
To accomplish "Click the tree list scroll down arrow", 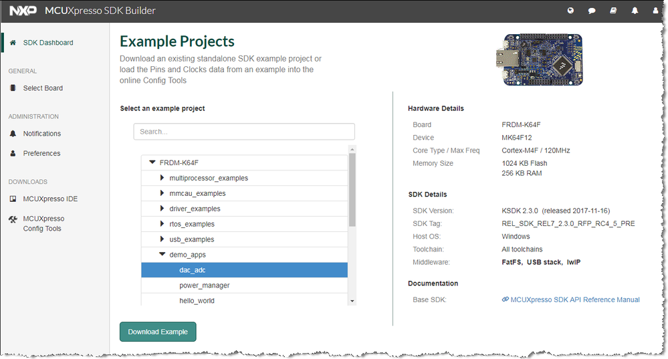I will point(352,302).
